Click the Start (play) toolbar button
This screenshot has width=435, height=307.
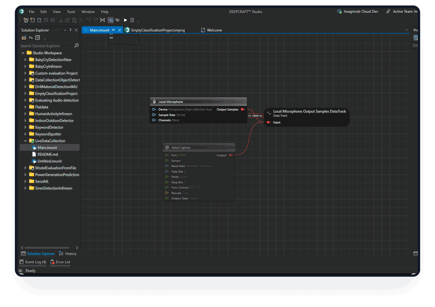coord(126,20)
